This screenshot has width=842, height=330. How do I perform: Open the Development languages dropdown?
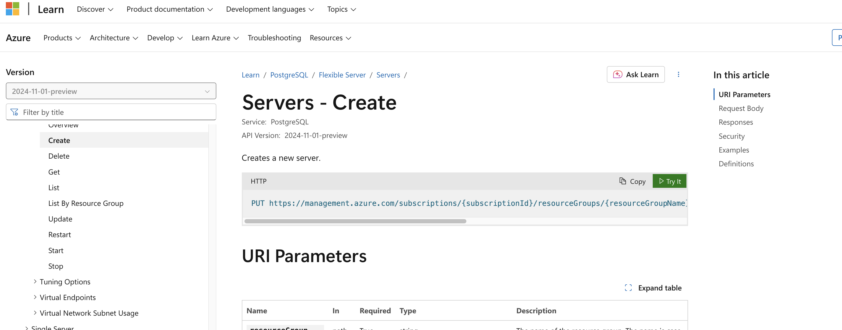[270, 9]
